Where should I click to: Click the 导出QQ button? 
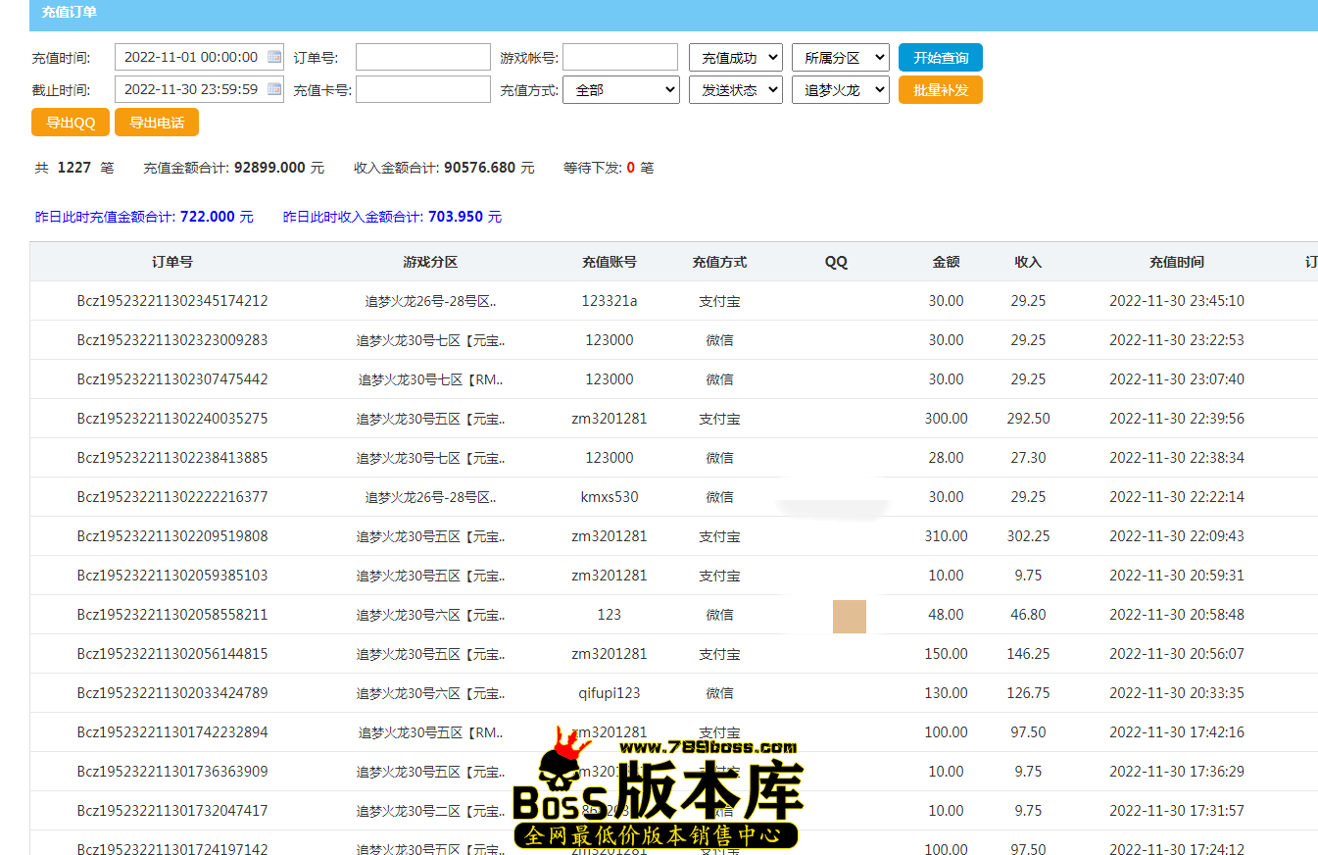[71, 123]
